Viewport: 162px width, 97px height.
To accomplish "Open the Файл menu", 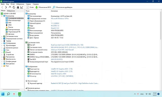I will tap(3, 4).
